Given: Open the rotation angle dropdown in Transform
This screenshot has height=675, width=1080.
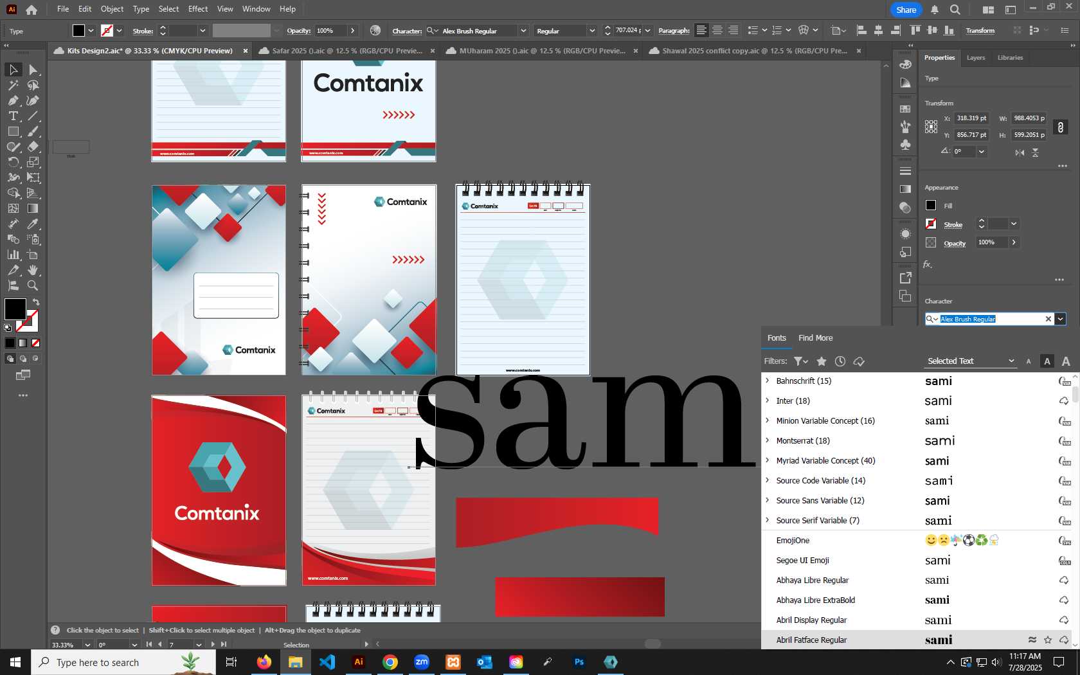Looking at the screenshot, I should [981, 152].
